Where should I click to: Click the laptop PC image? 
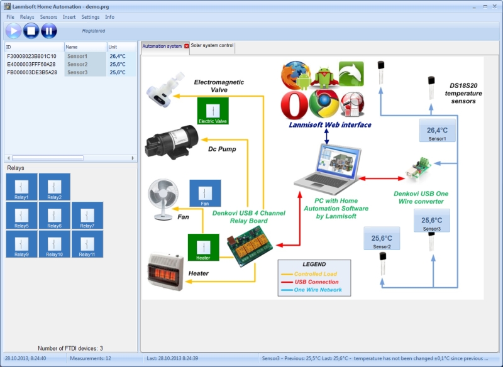328,169
